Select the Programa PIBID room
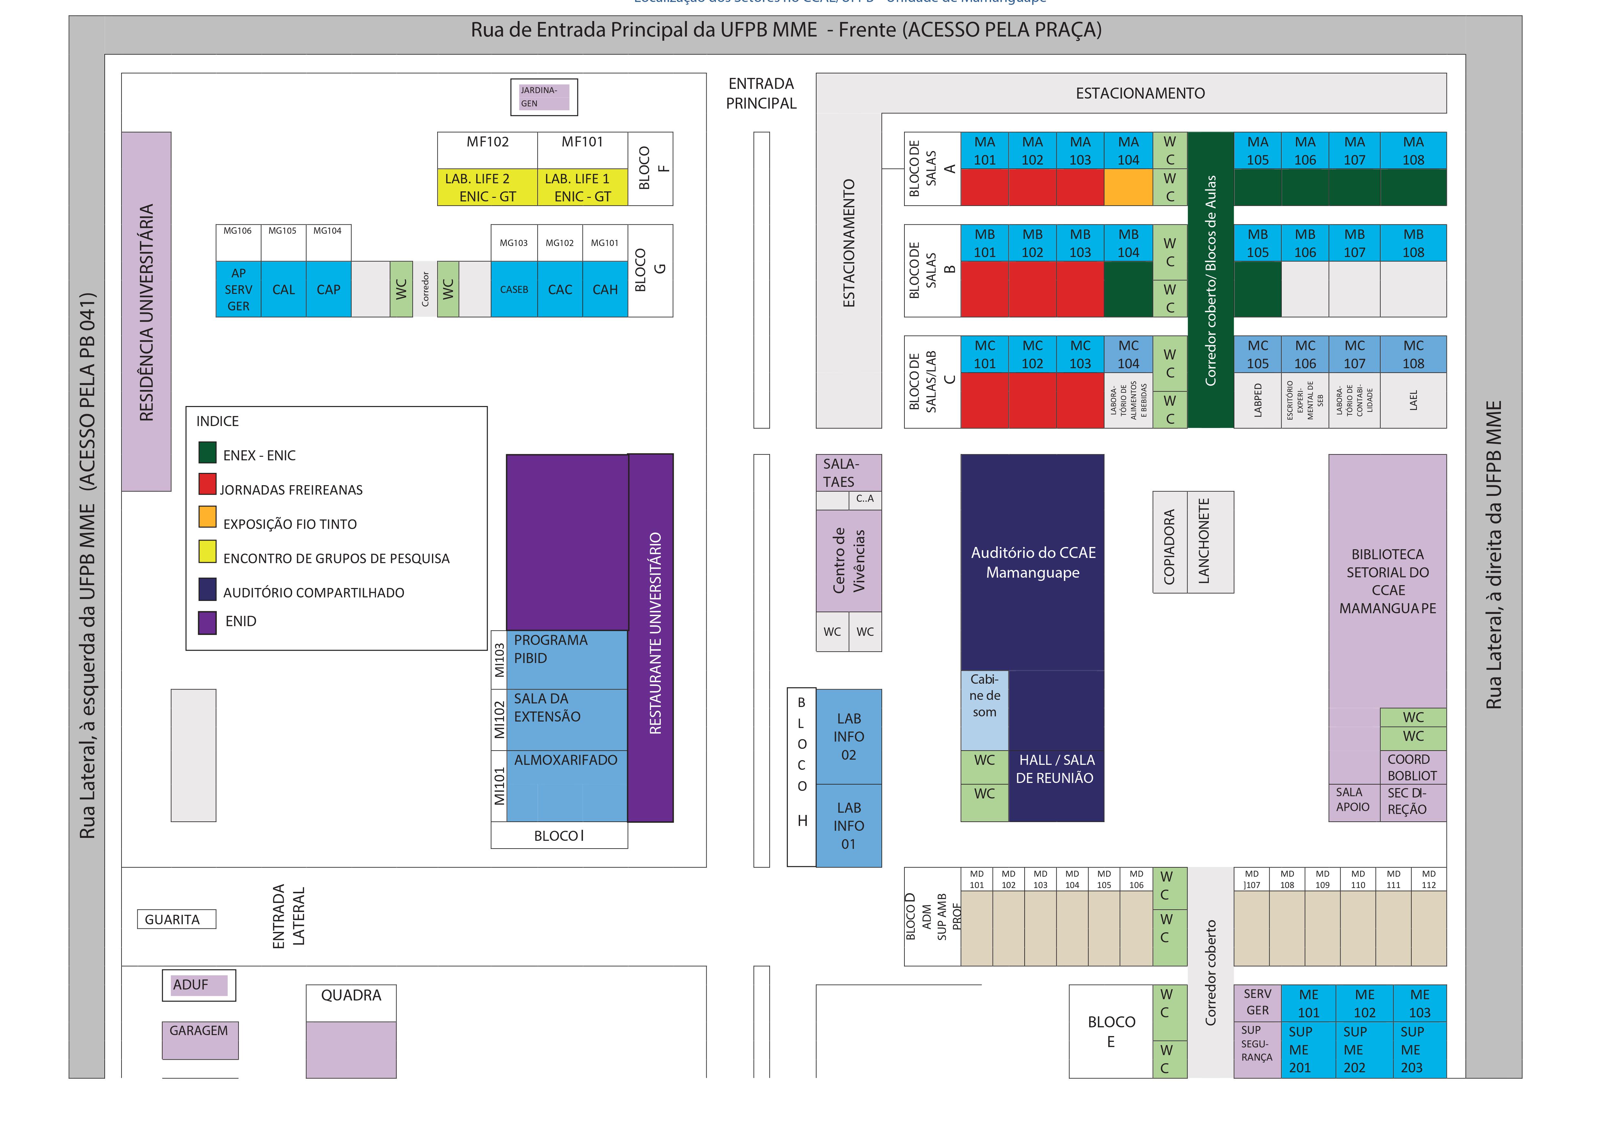1603x1134 pixels. pos(566,659)
